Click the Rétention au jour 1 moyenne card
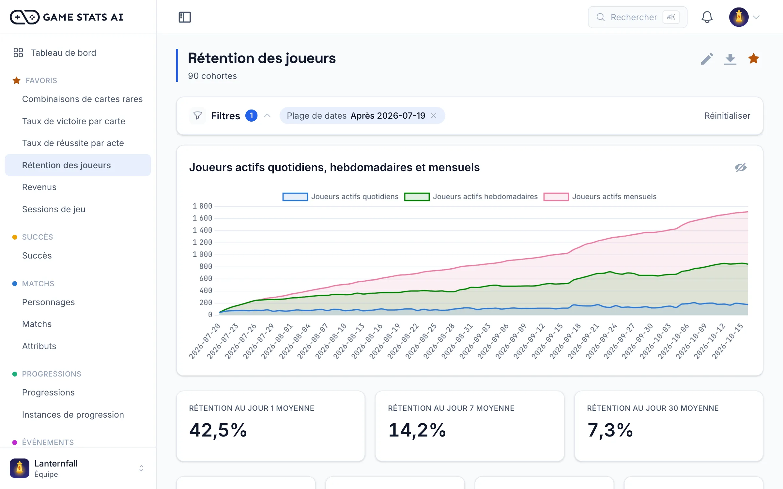Image resolution: width=783 pixels, height=489 pixels. tap(270, 426)
